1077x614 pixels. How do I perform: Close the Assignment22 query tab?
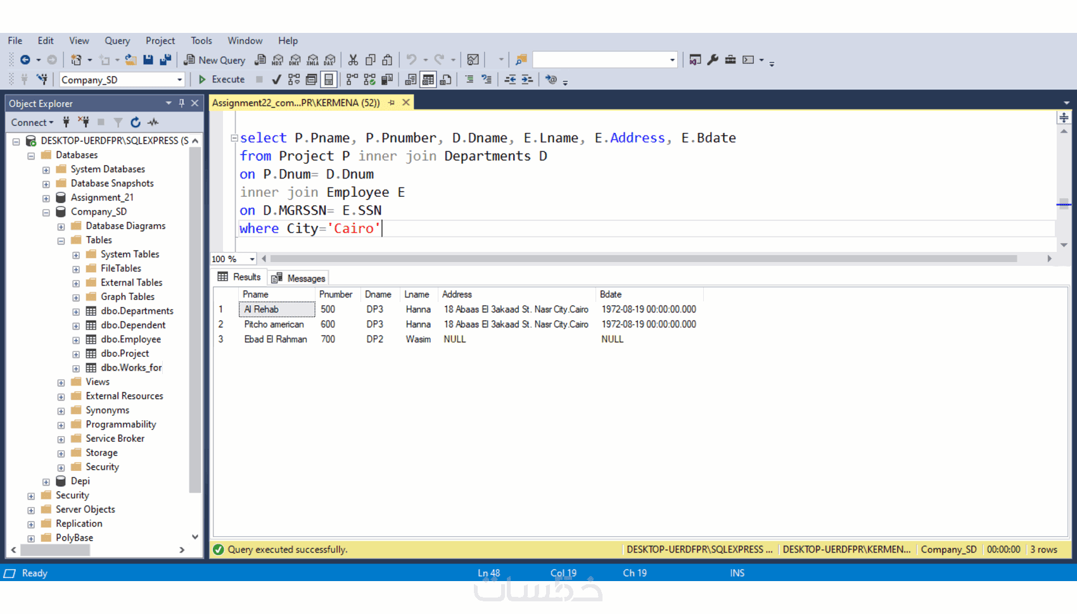[x=406, y=103]
